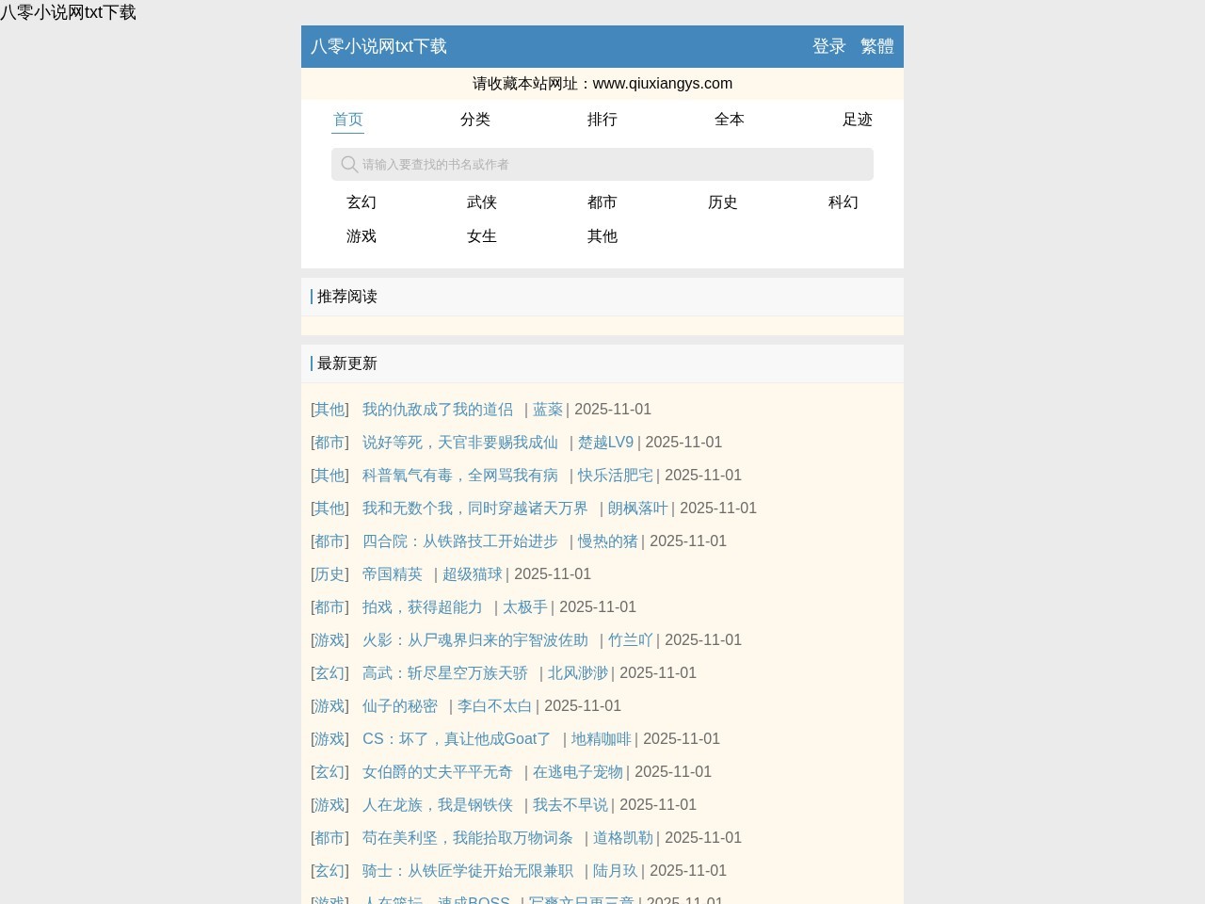View the 足迹 browsing history tab
This screenshot has width=1205, height=904.
click(857, 120)
